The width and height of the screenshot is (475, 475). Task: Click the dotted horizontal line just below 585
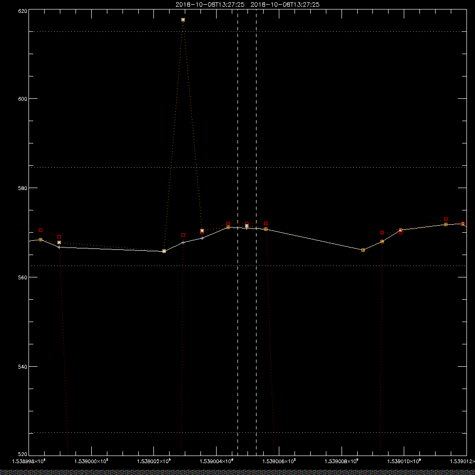pyautogui.click(x=247, y=167)
